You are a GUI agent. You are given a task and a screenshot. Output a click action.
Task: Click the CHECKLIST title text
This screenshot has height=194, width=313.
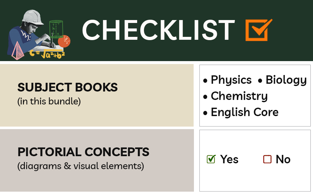coord(158,30)
